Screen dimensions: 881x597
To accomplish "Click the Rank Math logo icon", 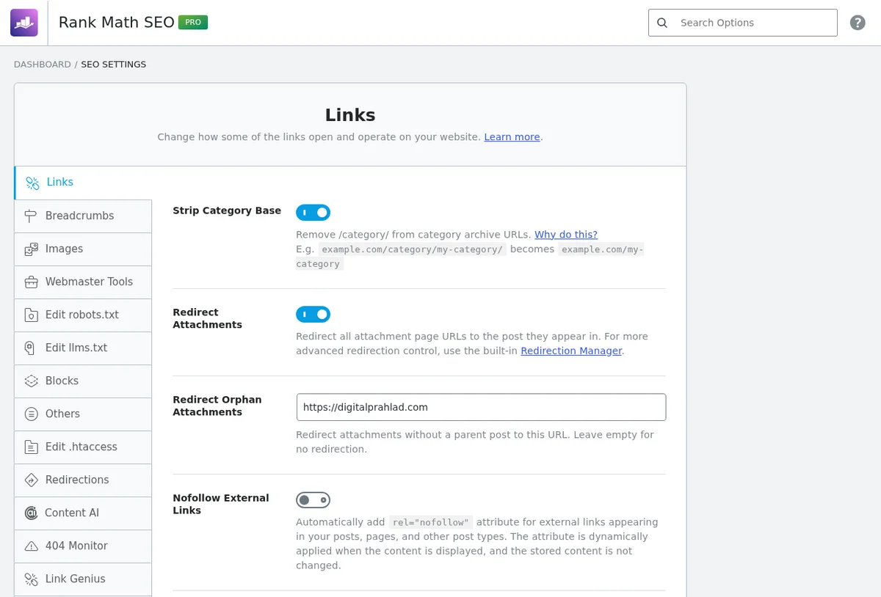I will click(24, 23).
